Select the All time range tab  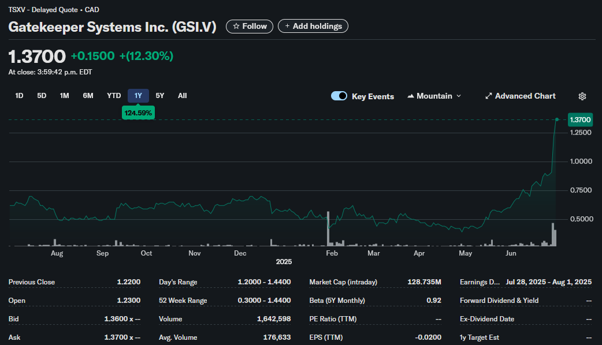click(183, 96)
